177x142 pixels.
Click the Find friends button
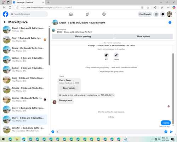[x=145, y=14]
